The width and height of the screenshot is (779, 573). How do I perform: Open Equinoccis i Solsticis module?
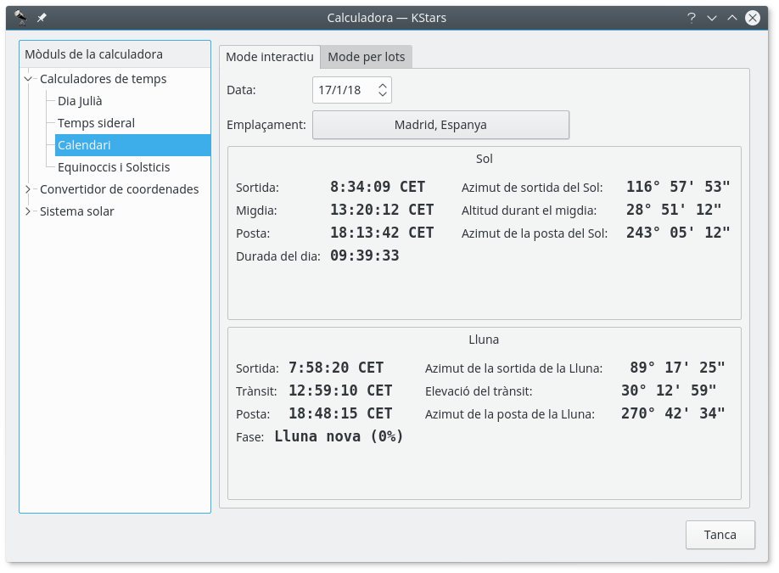(114, 167)
